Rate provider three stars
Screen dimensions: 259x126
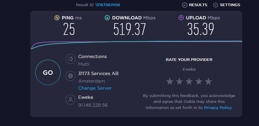click(x=189, y=81)
